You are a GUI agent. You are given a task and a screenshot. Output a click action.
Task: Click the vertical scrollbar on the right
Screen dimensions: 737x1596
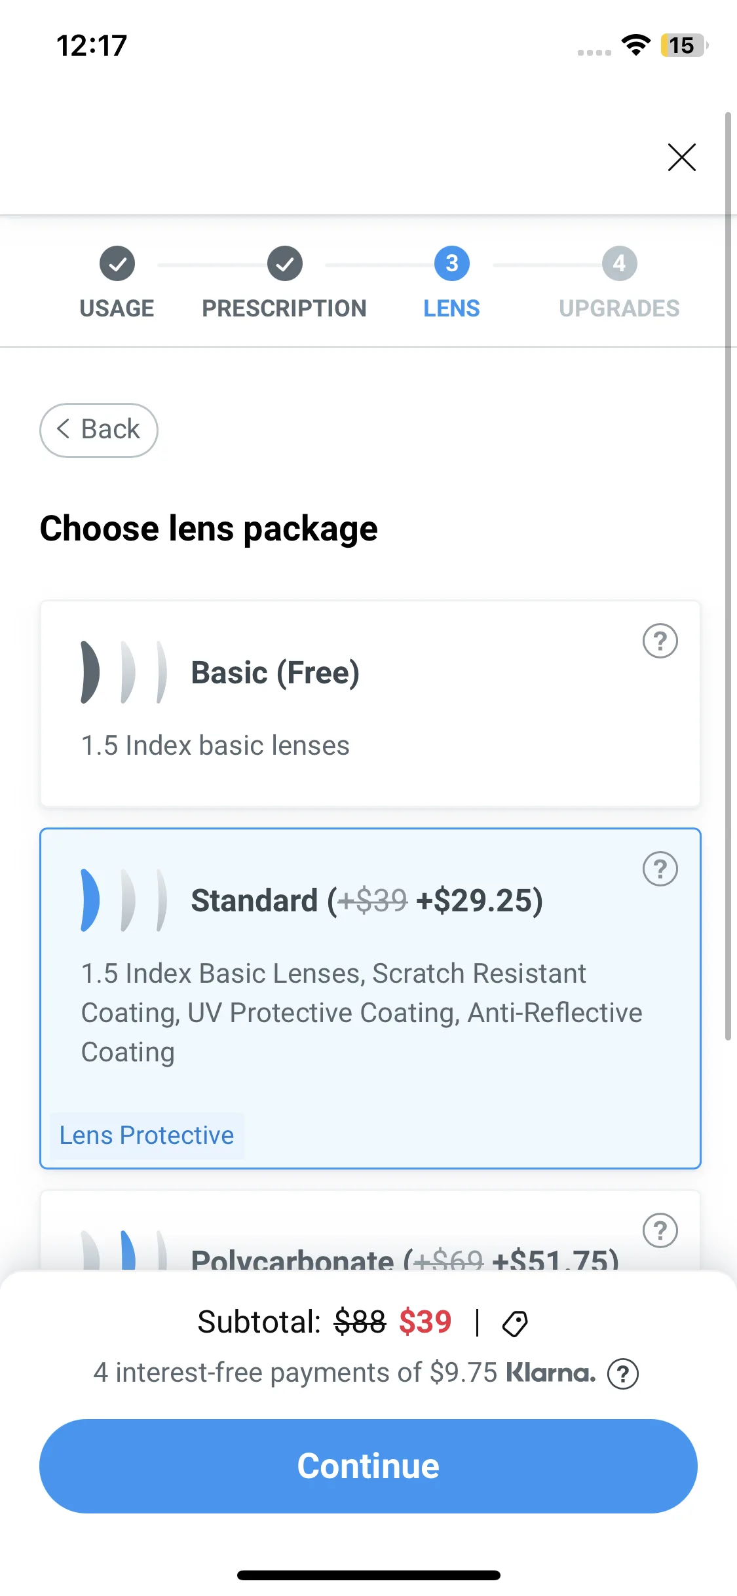(728, 577)
